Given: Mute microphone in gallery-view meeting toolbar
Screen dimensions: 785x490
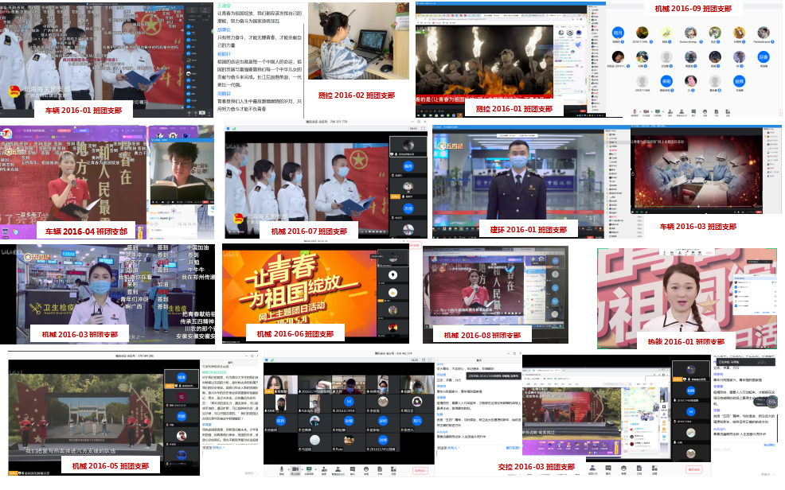Looking at the screenshot, I should click(282, 469).
